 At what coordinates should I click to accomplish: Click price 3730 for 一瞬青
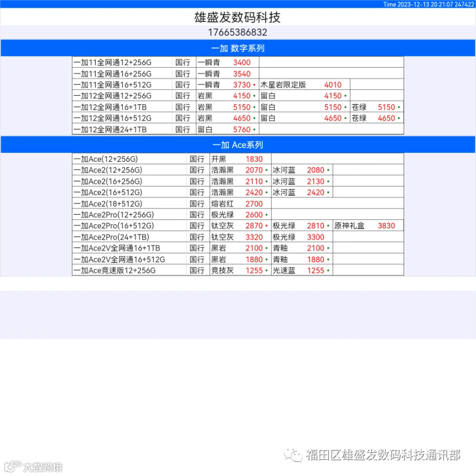pyautogui.click(x=242, y=85)
